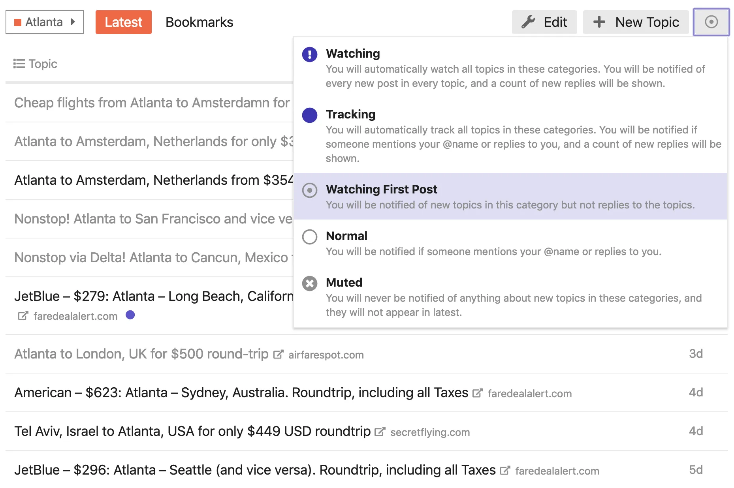The height and width of the screenshot is (488, 734).
Task: Click external link icon next to secretflying.com
Action: (379, 432)
